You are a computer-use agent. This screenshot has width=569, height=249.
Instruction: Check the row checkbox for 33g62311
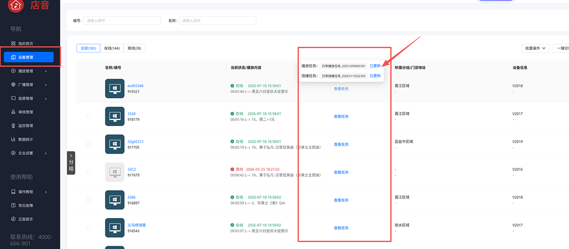tap(88, 144)
